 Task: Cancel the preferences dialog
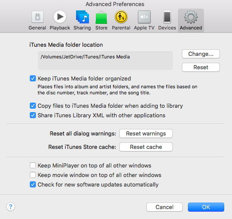click(165, 207)
